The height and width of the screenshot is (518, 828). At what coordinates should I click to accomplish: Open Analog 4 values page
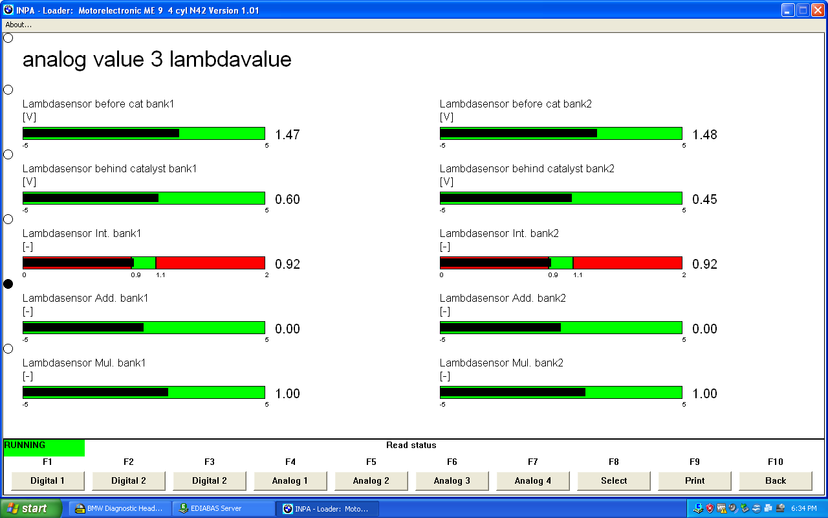click(533, 480)
